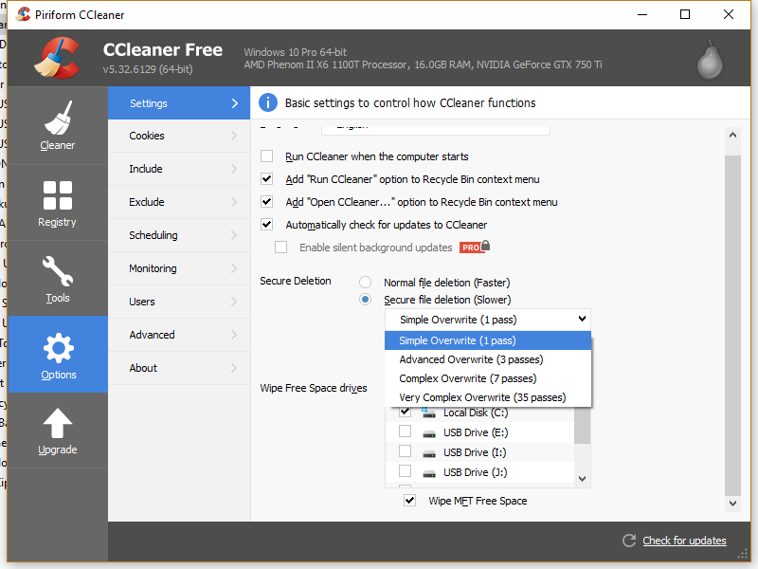Click the USB Drive (I:) drive icon
This screenshot has width=758, height=569.
pos(429,453)
